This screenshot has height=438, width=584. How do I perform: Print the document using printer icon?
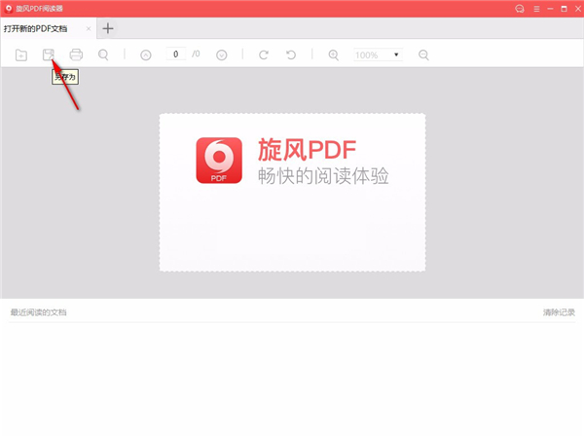tap(76, 55)
